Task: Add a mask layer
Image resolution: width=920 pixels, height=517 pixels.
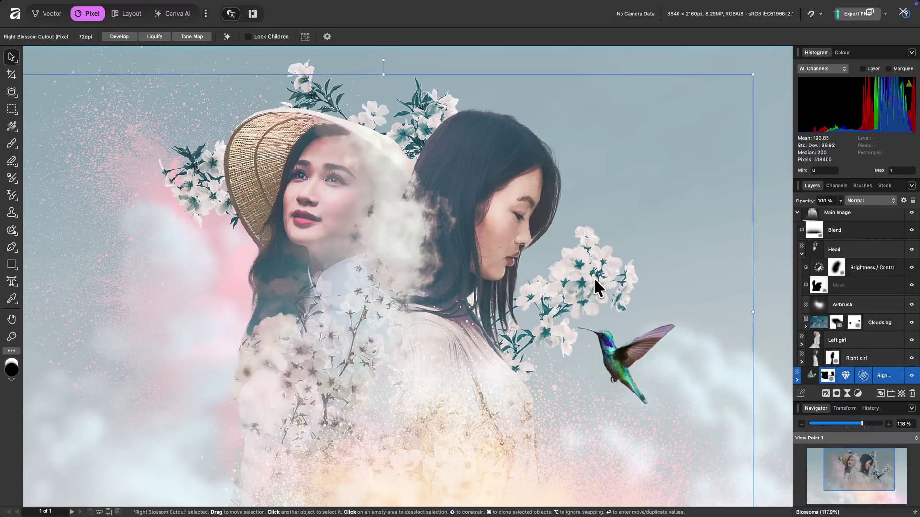Action: pyautogui.click(x=836, y=393)
